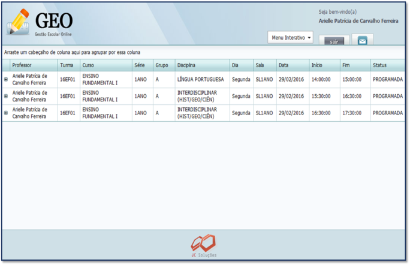The image size is (410, 265).
Task: Click the Data column header
Action: [x=293, y=65]
